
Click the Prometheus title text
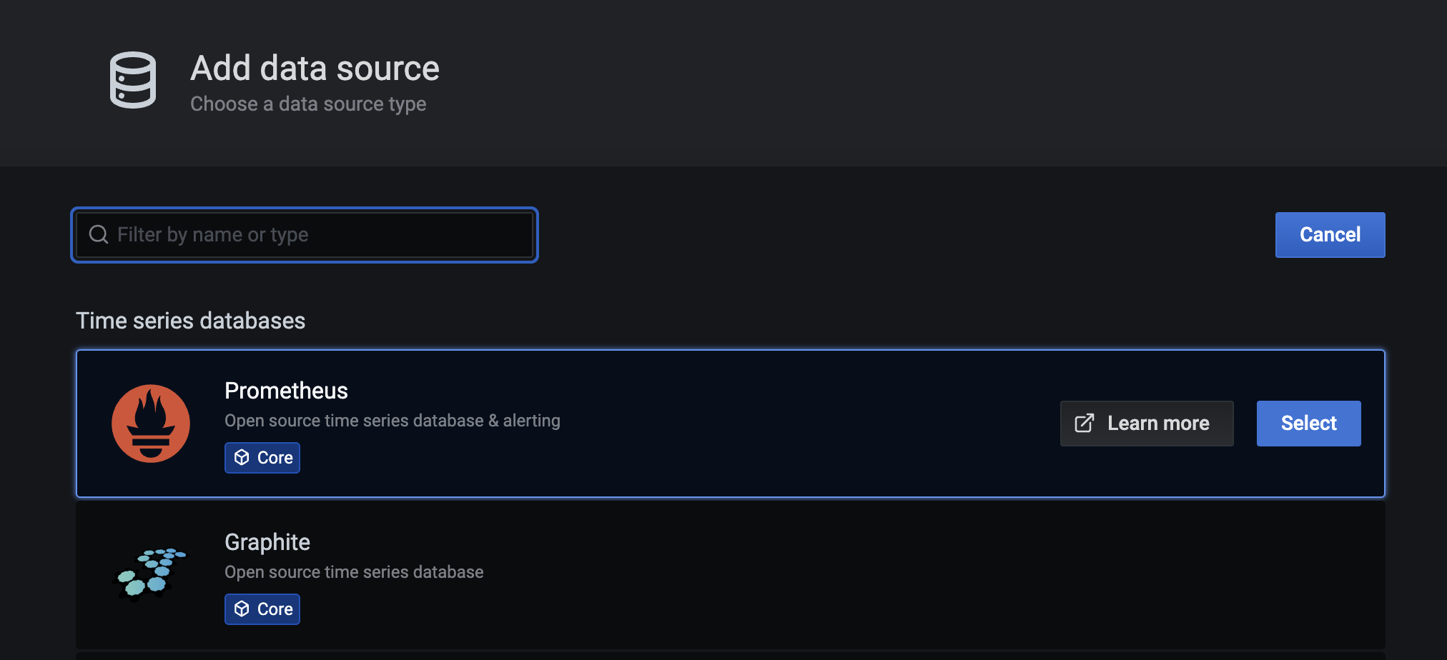click(286, 391)
